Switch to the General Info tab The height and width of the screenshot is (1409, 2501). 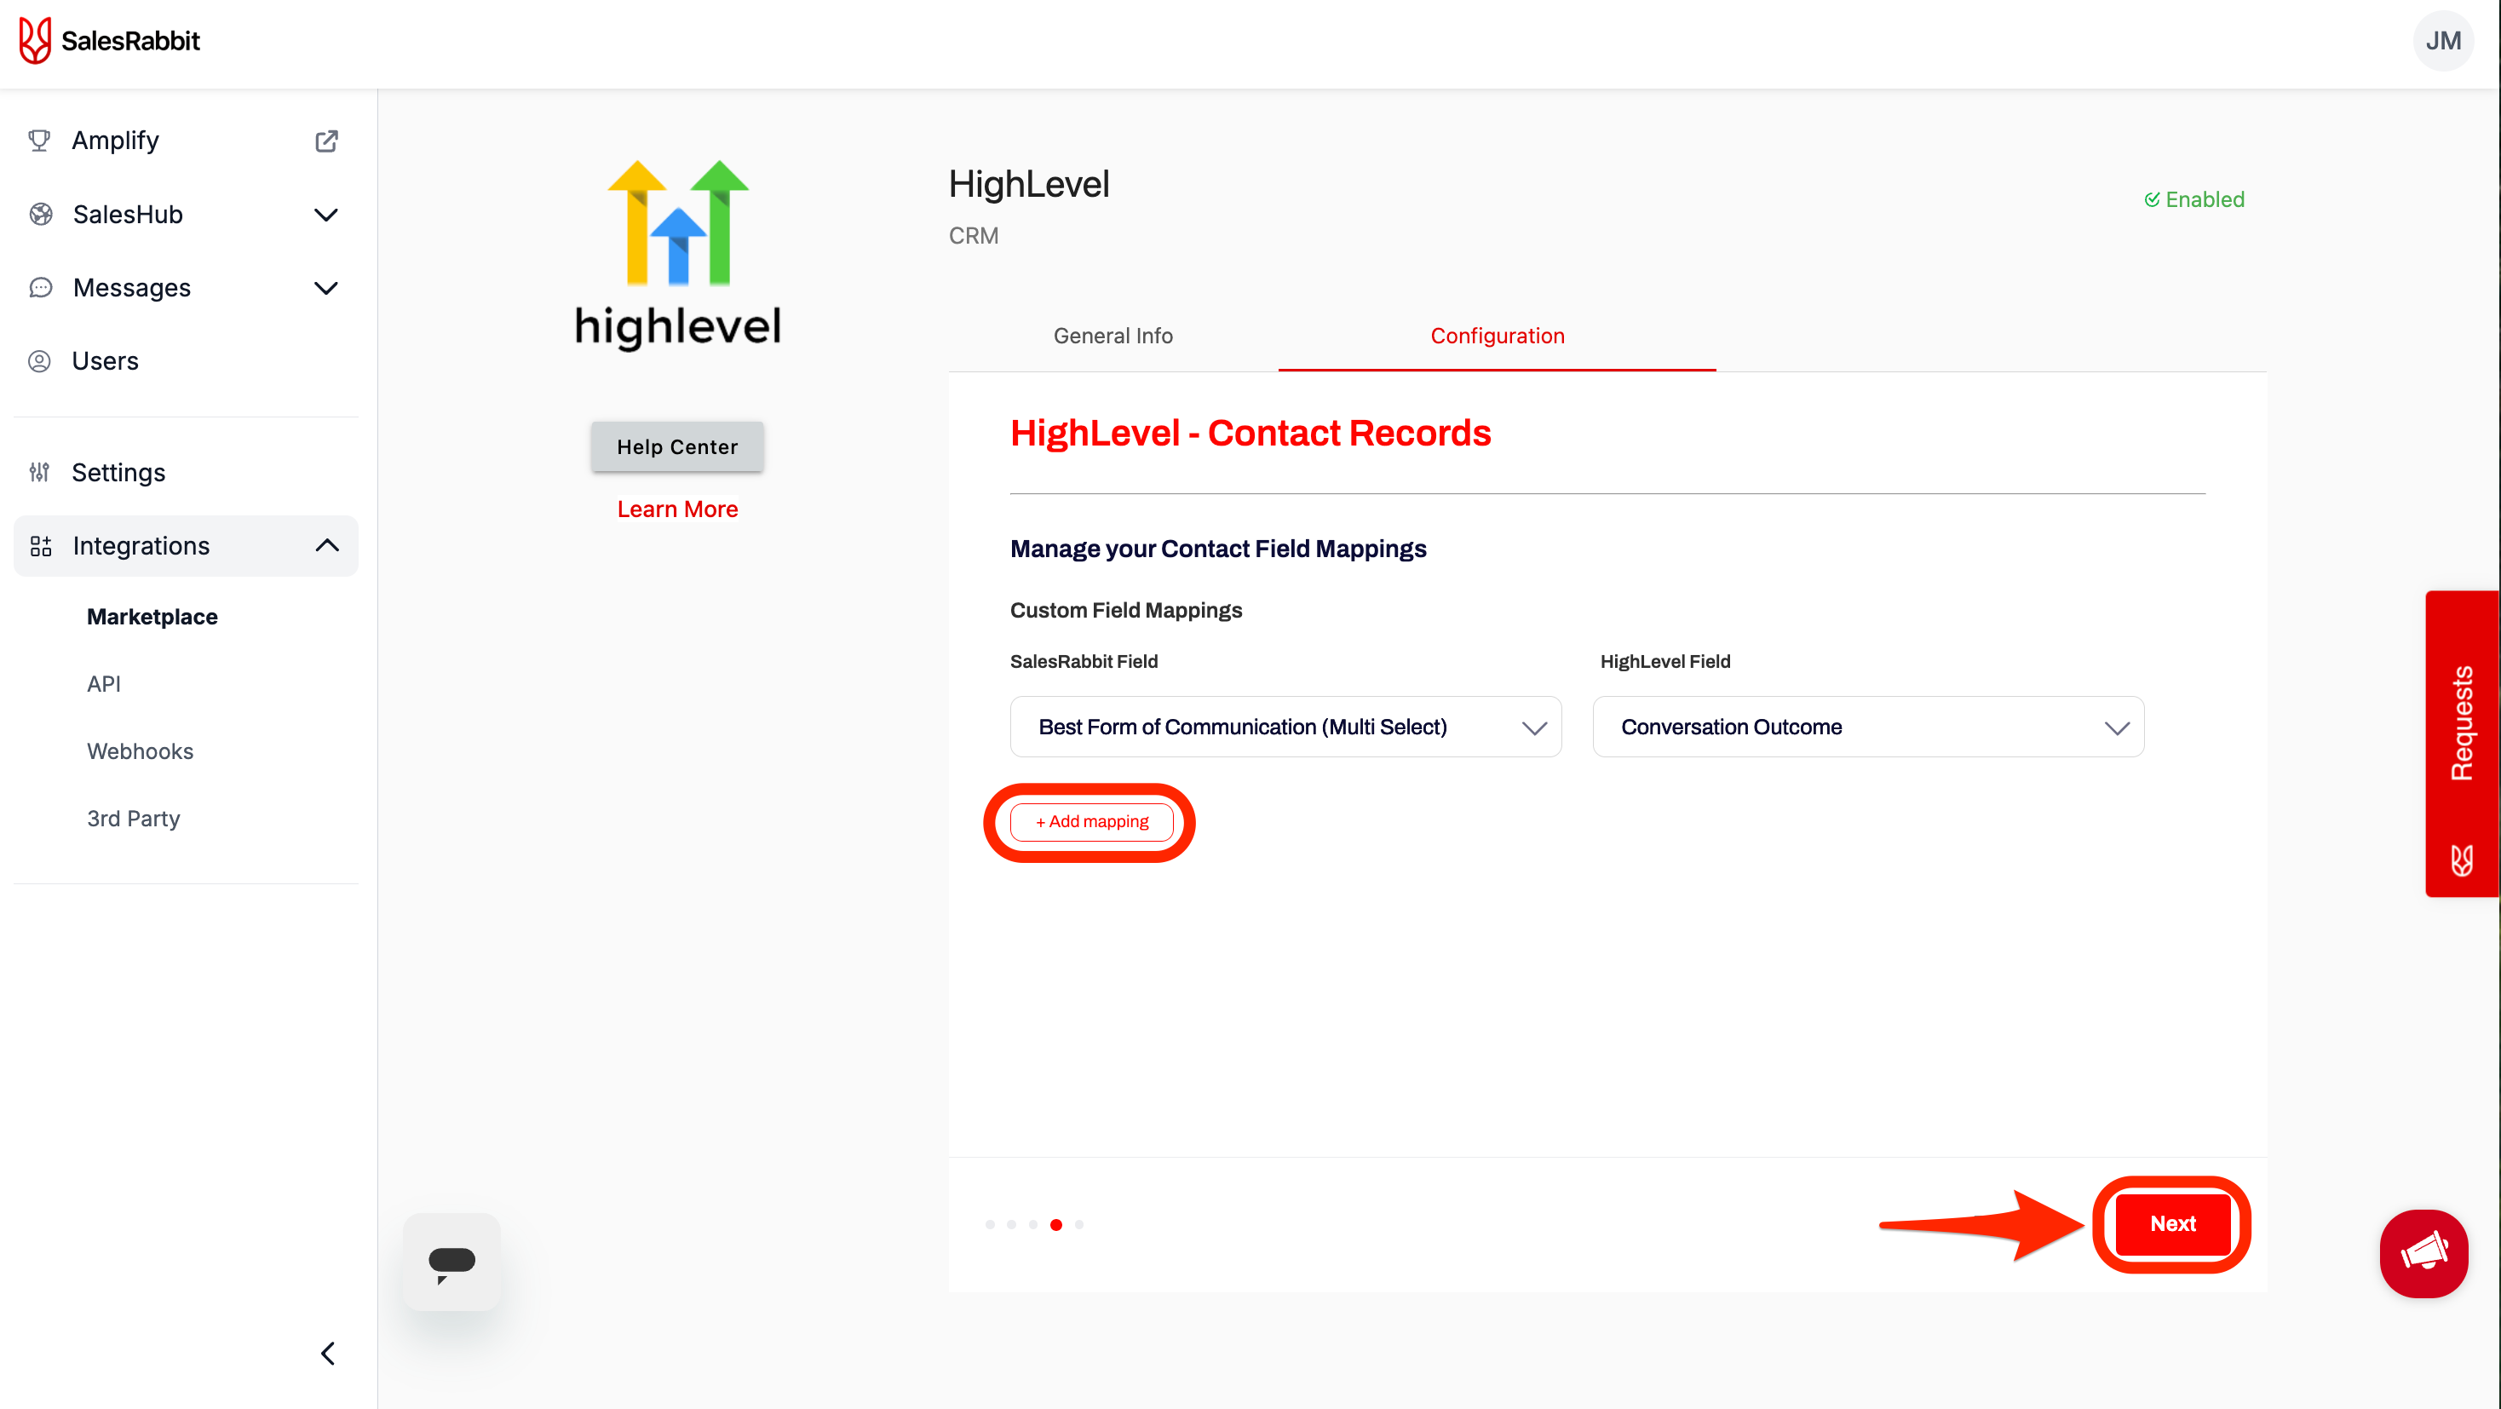coord(1113,336)
